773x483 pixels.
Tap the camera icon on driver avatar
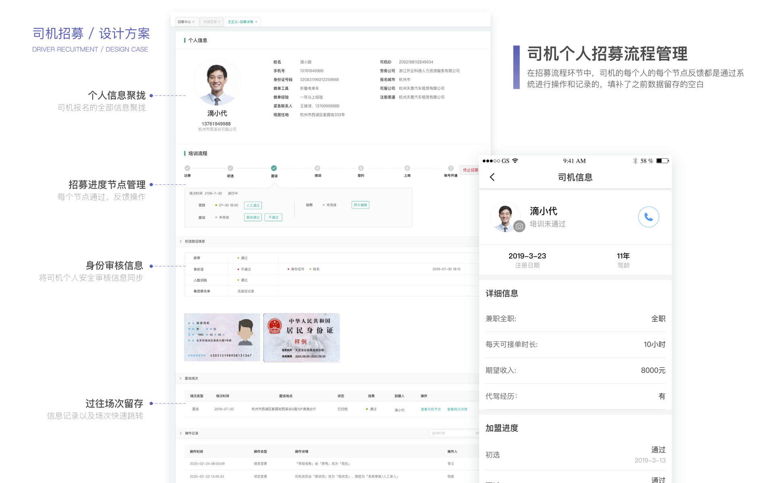point(519,226)
